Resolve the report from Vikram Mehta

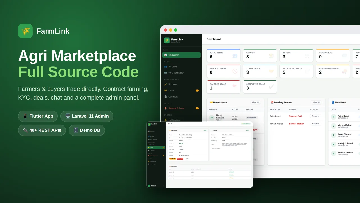coord(316,123)
